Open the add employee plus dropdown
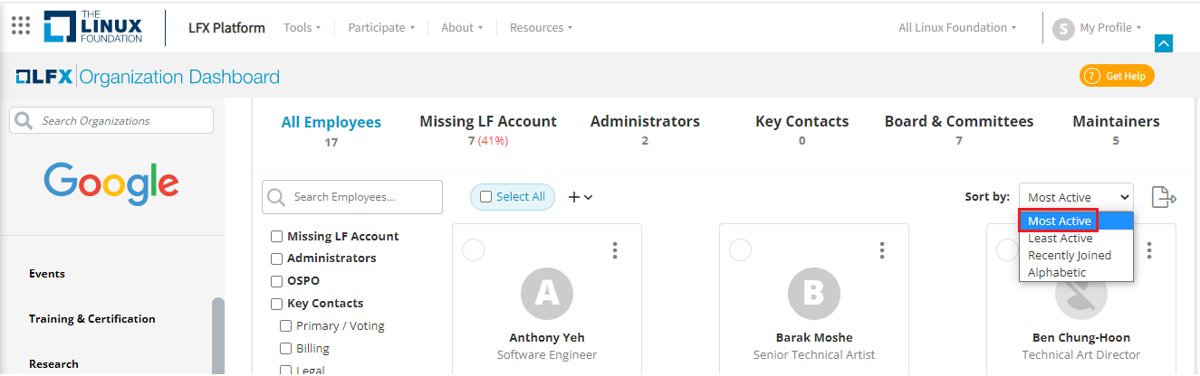Viewport: 1200px width, 376px height. coord(580,197)
